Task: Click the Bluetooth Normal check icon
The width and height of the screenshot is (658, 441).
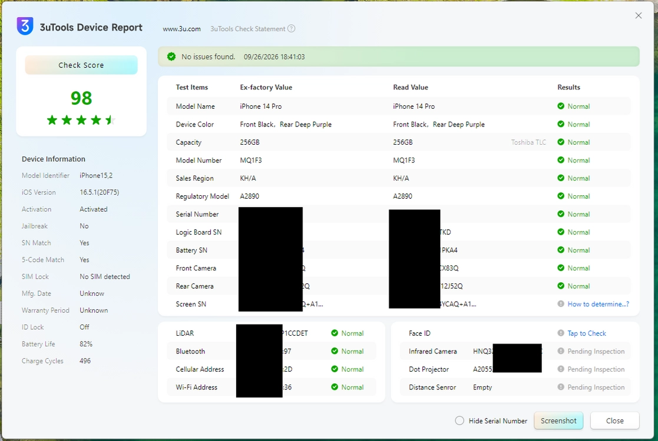Action: coord(335,351)
